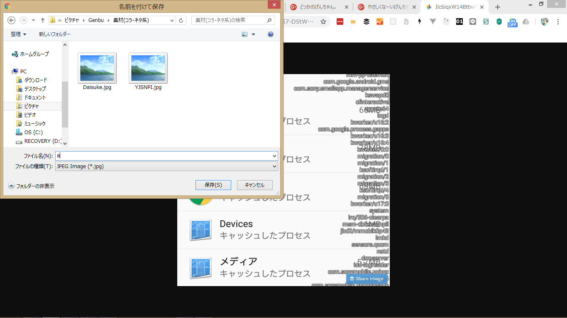Image resolution: width=567 pixels, height=318 pixels.
Task: Expand the 整理 dropdown menu
Action: tap(18, 34)
